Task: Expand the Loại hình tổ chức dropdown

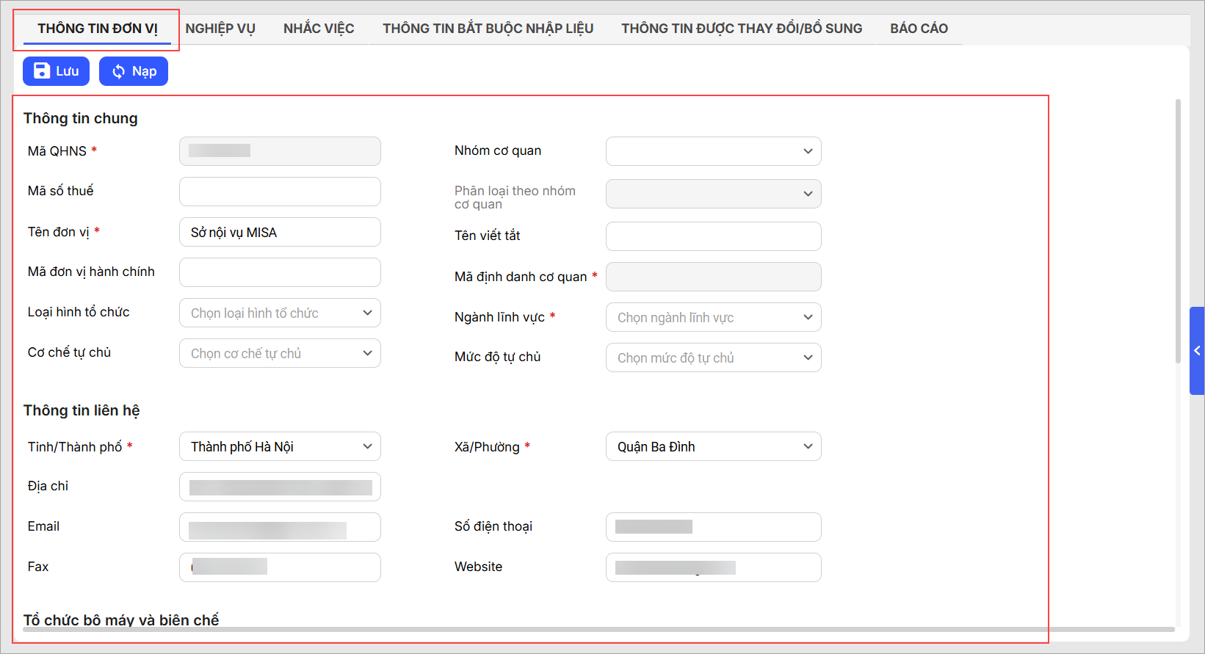Action: (280, 313)
